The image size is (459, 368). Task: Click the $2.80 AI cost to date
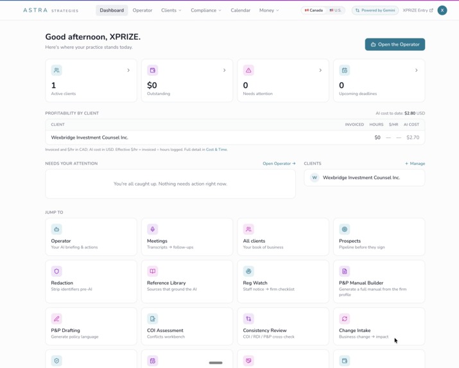pyautogui.click(x=410, y=113)
